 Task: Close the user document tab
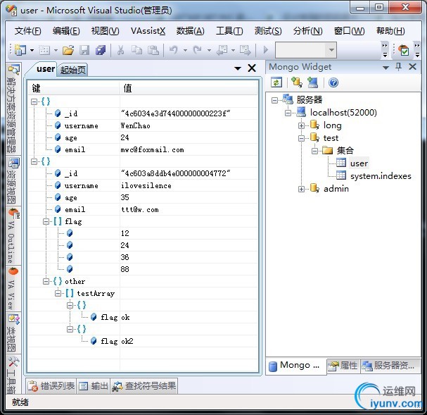tap(252, 68)
